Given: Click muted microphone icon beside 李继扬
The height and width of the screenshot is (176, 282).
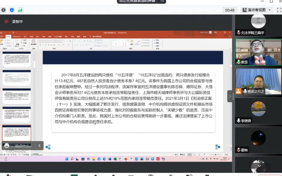Looking at the screenshot, I should coord(238,121).
